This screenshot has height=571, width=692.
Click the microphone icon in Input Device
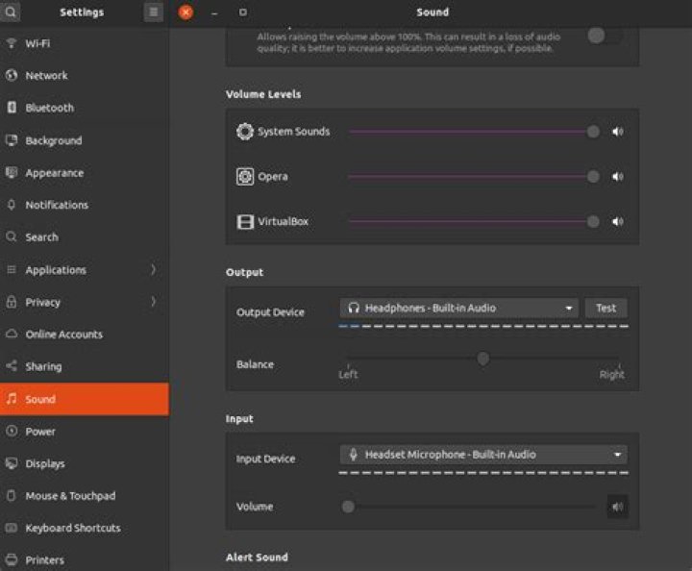click(x=353, y=454)
